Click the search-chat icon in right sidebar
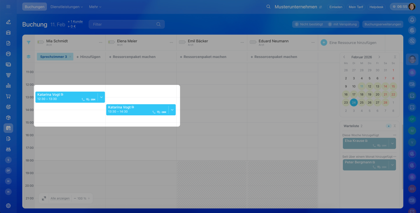 point(412,41)
